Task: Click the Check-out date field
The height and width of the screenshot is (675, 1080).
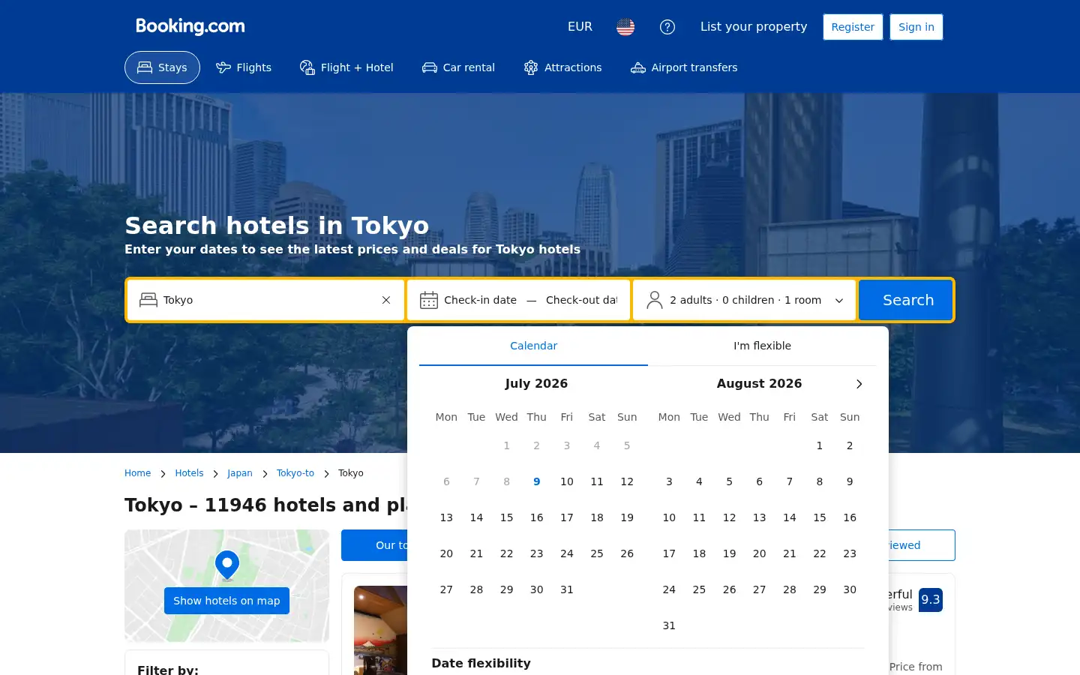Action: coord(581,300)
